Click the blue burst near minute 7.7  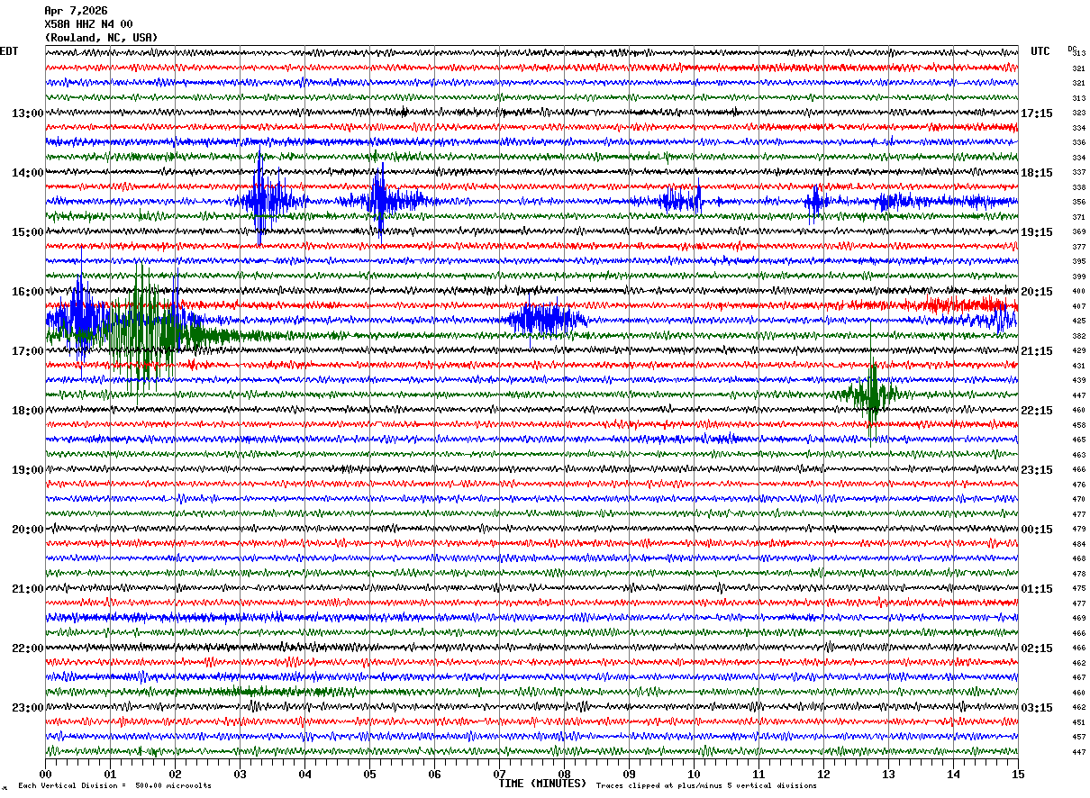coord(546,320)
